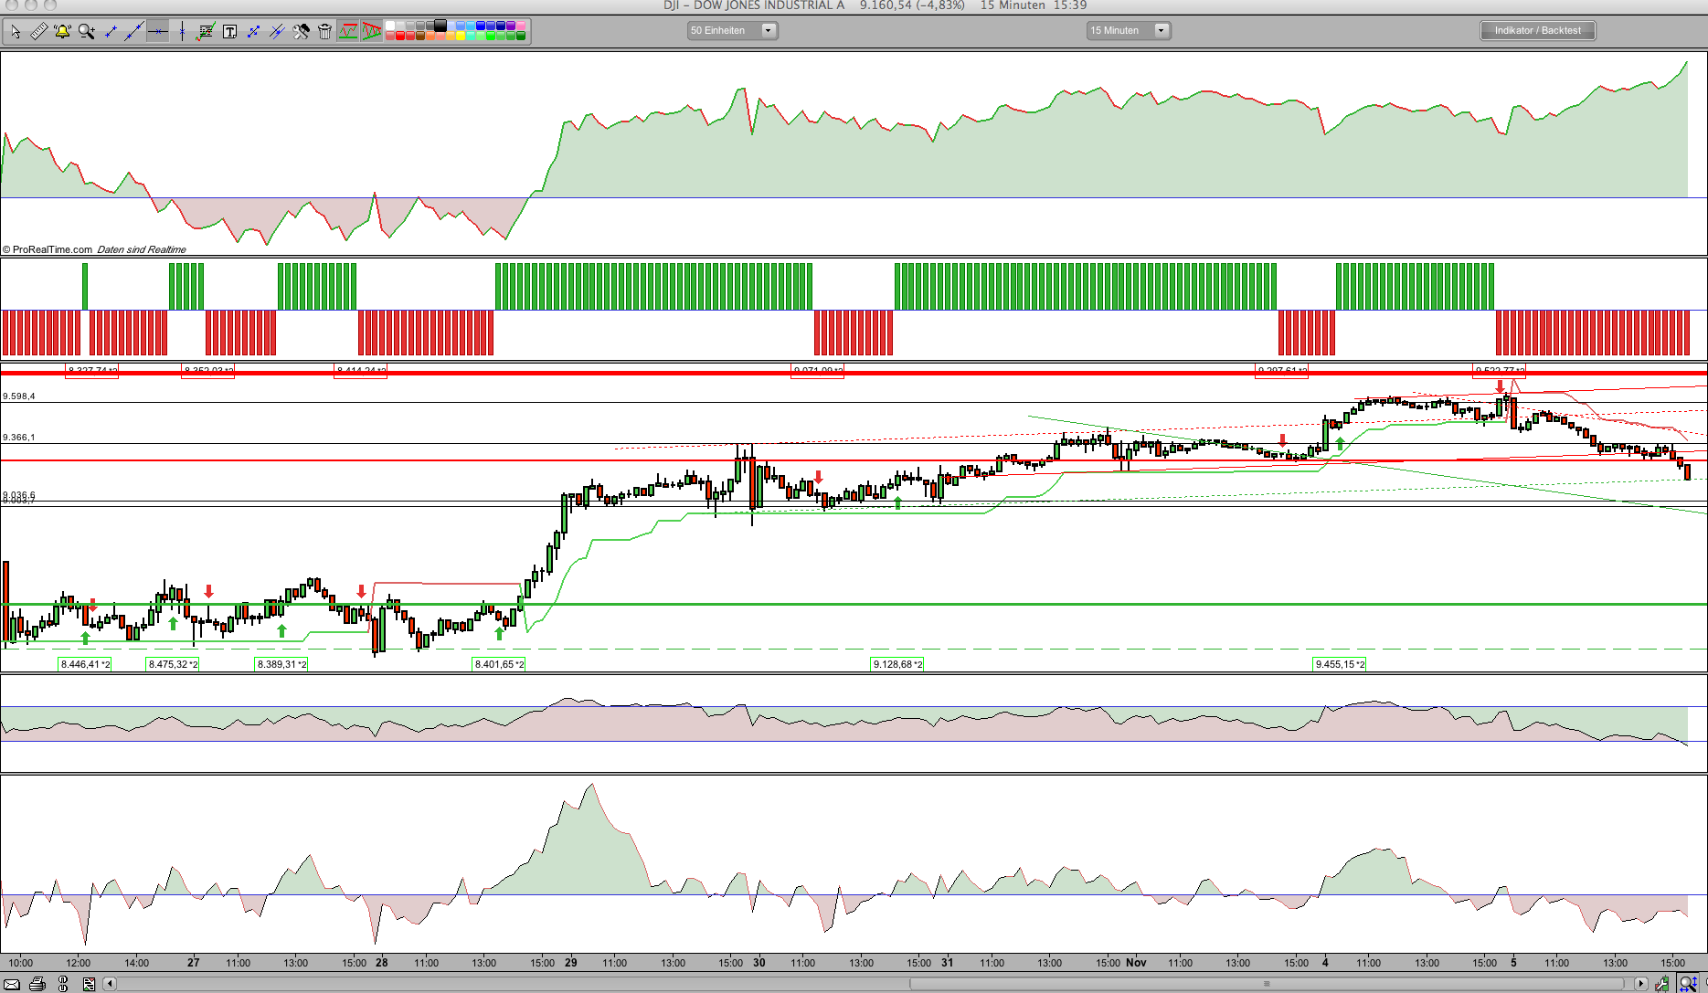Image resolution: width=1708 pixels, height=993 pixels.
Task: Click the 9.366,1 price level label
Action: [x=19, y=438]
